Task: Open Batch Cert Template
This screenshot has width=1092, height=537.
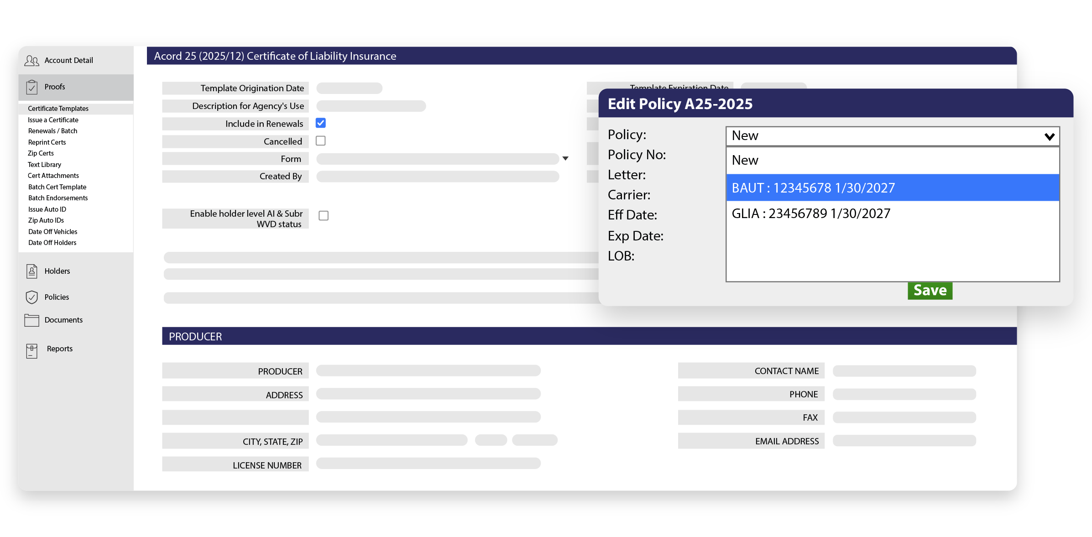Action: click(x=57, y=187)
